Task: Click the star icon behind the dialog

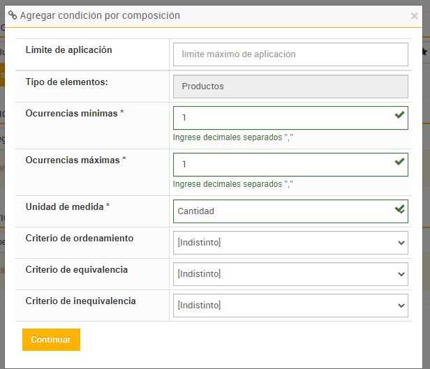Action: click(x=424, y=52)
